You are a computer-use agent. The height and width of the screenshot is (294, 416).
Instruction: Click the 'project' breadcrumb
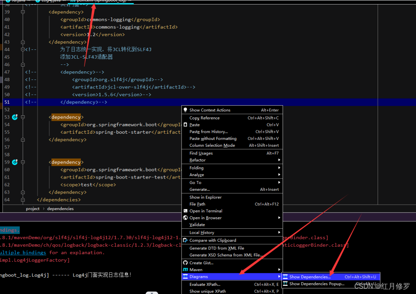[33, 209]
